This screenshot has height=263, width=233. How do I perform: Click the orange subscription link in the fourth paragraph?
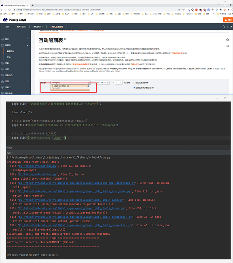coord(81,64)
